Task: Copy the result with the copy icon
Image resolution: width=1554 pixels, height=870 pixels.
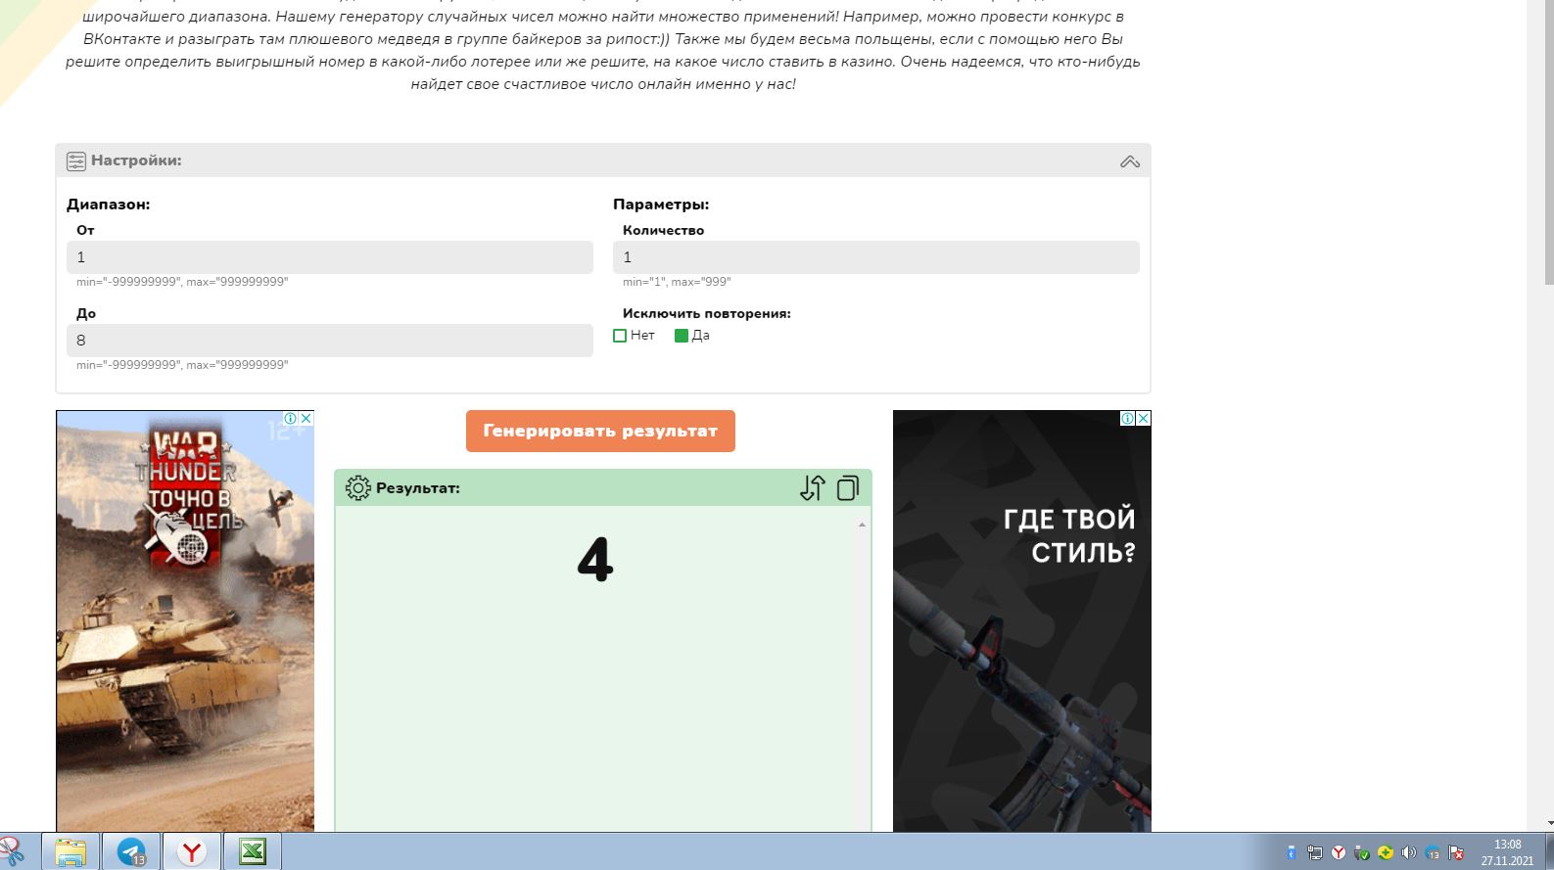Action: (x=848, y=488)
